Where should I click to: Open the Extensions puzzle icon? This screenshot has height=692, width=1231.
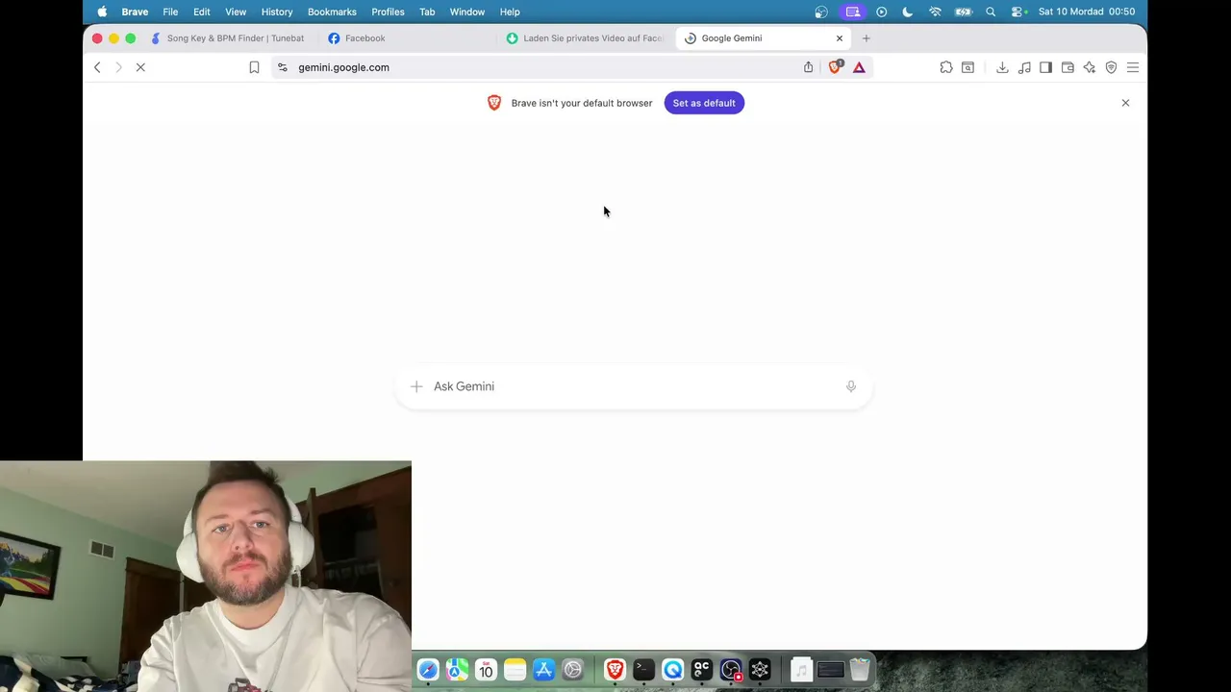click(946, 67)
